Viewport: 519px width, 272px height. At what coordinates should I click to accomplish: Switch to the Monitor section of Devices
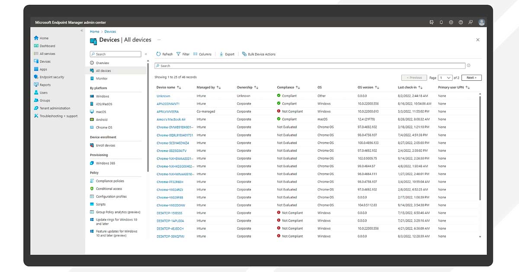pos(102,78)
